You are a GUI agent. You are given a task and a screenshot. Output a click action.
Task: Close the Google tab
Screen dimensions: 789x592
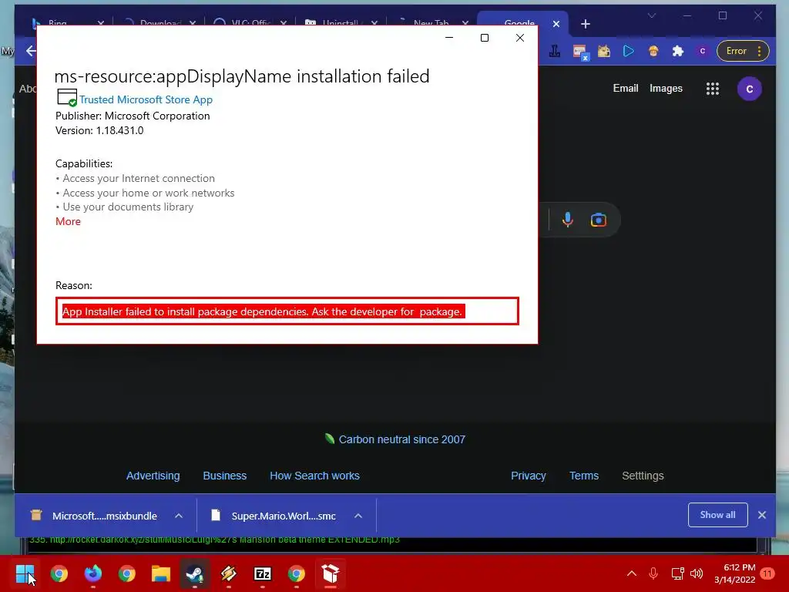coord(556,24)
